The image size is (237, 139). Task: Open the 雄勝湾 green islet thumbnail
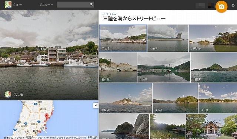click(x=214, y=67)
